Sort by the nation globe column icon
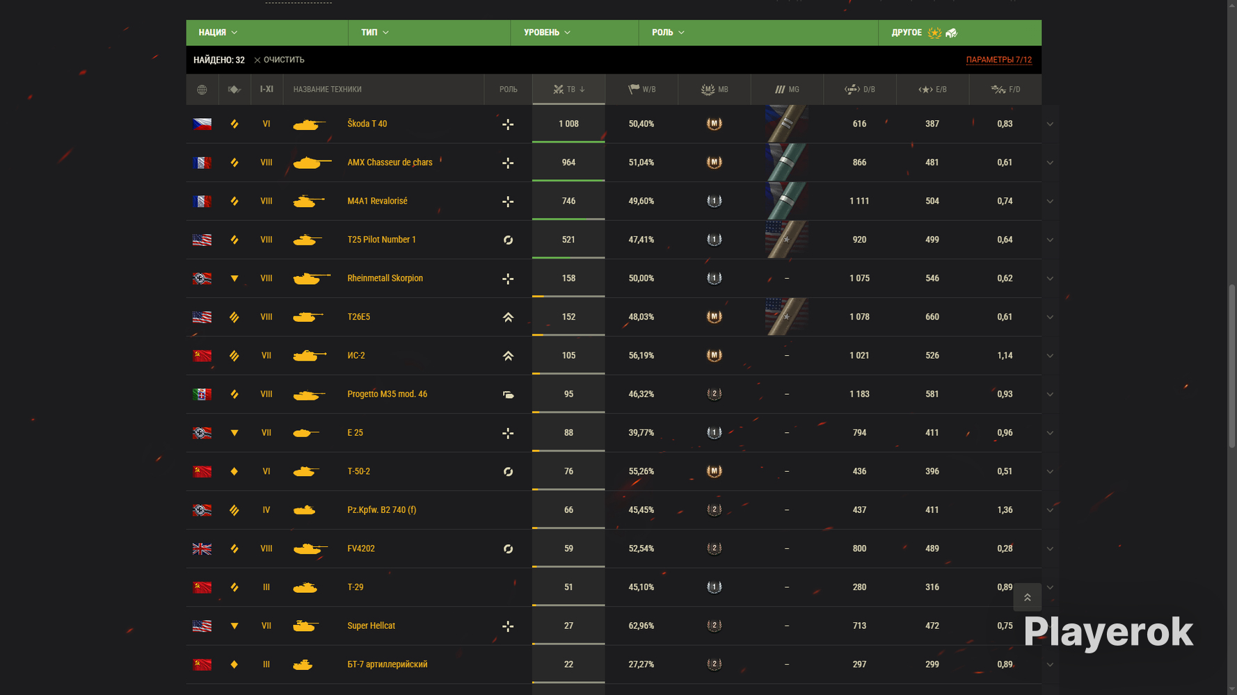 click(202, 90)
